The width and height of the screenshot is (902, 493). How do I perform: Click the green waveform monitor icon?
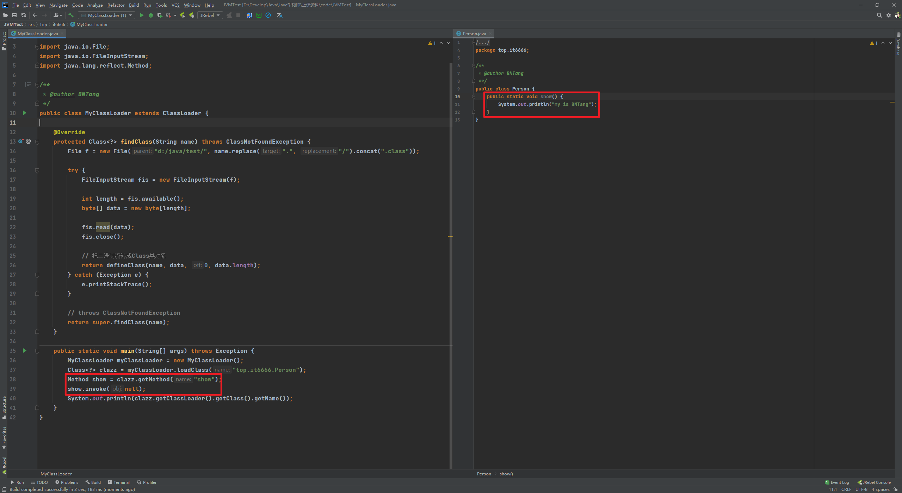(x=259, y=15)
